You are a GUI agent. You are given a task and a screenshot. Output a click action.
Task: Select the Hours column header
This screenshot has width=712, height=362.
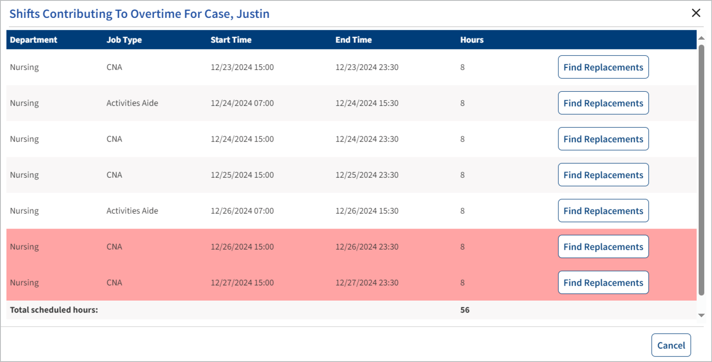pos(472,40)
